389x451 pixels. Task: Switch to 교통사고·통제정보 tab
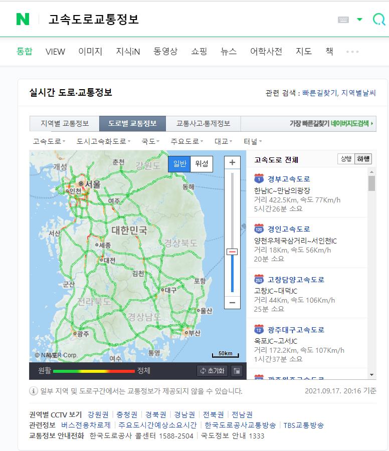203,123
